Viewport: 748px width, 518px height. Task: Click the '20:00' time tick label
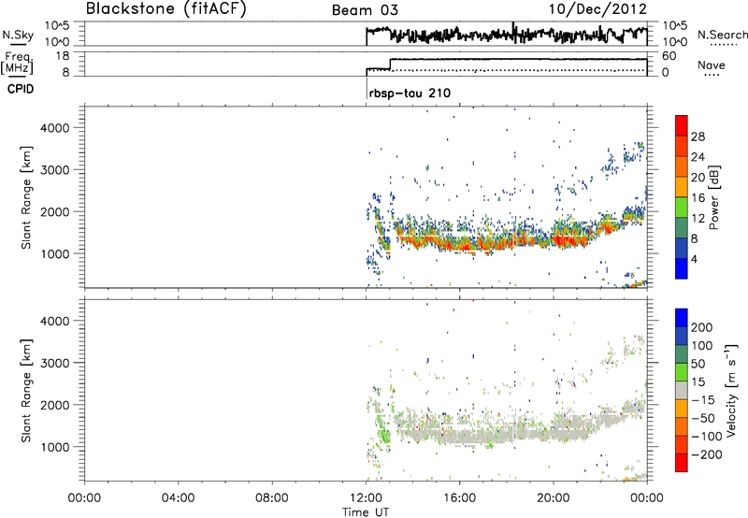(x=554, y=498)
